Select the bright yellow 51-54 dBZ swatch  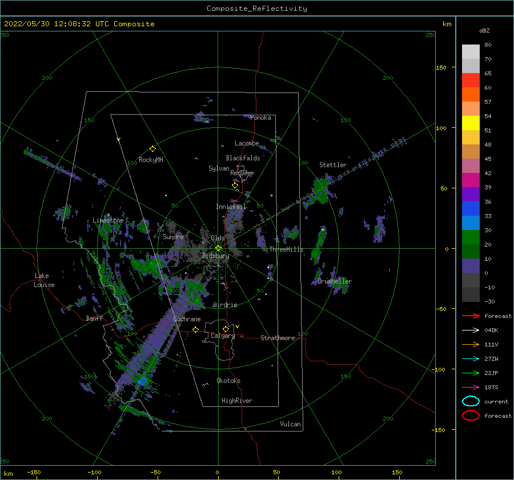coord(471,123)
